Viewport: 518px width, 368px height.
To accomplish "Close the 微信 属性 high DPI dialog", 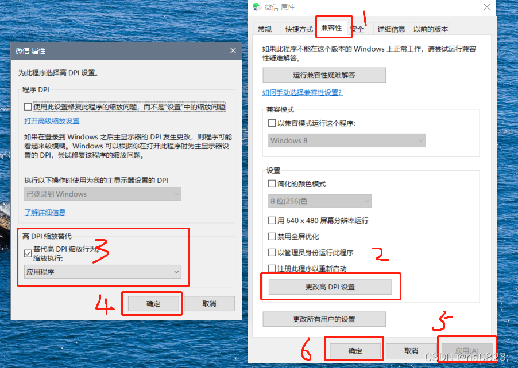I will 233,50.
